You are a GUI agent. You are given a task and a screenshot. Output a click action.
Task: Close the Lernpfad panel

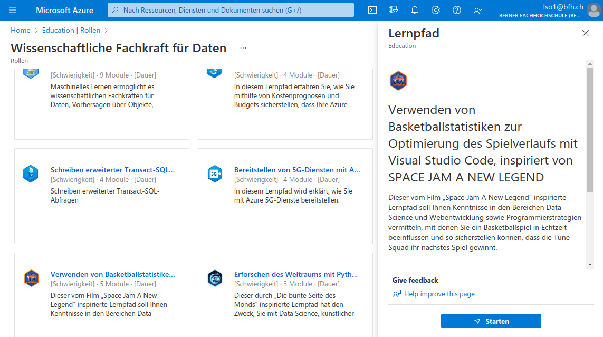585,33
